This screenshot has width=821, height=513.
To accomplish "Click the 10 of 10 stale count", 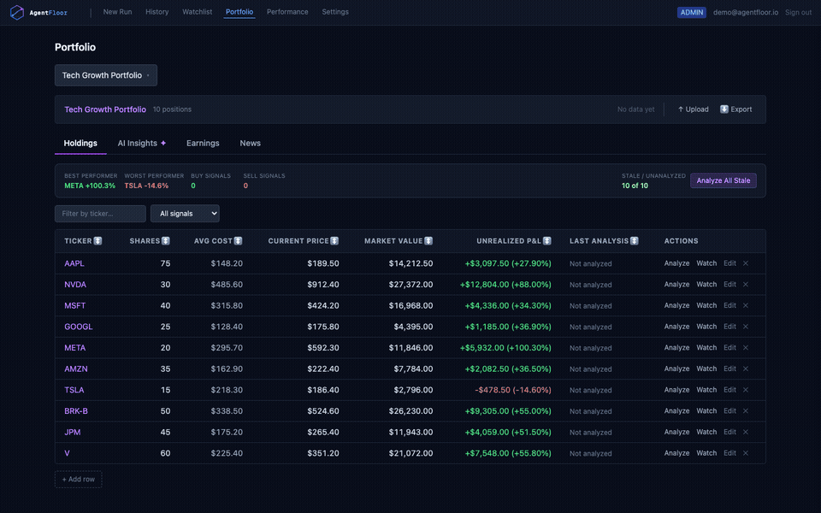I will [635, 186].
